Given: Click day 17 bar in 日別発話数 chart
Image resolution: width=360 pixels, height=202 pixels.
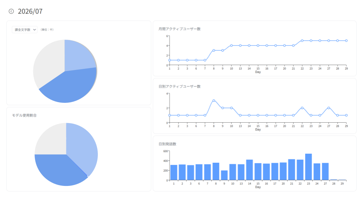Looking at the screenshot, I should pos(275,172).
